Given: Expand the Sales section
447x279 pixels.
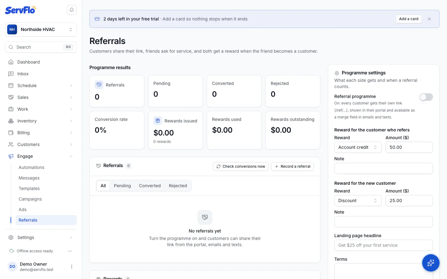Looking at the screenshot, I should coord(41,97).
